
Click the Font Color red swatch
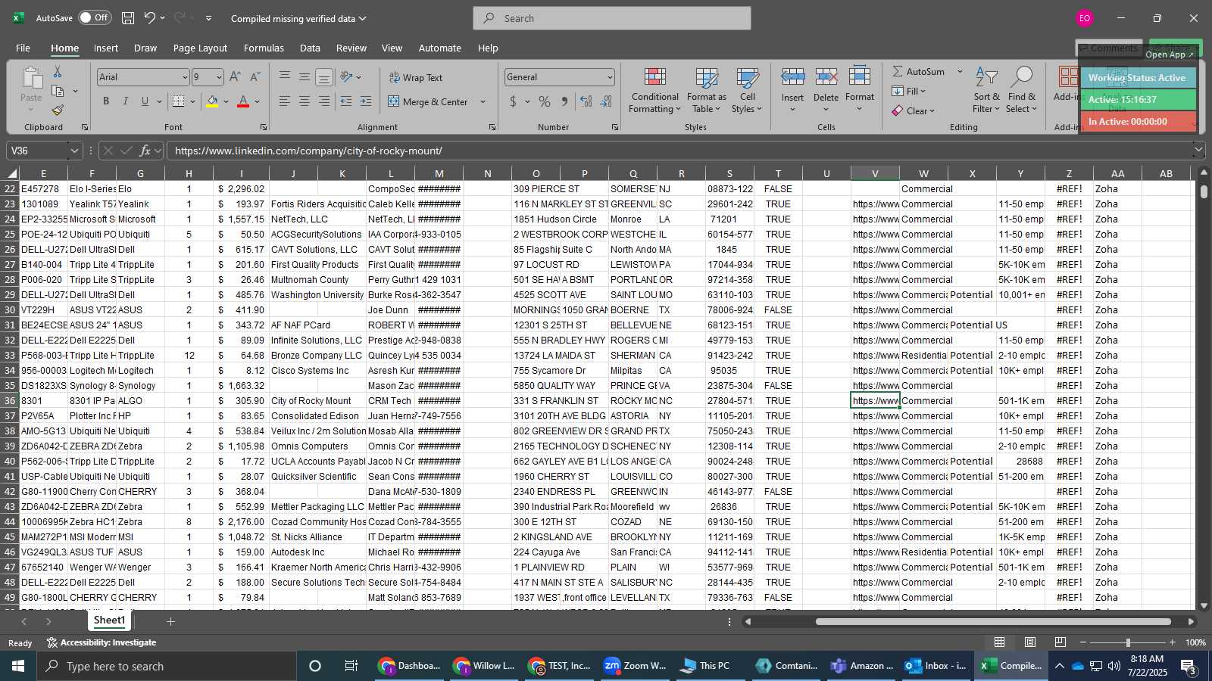point(243,101)
